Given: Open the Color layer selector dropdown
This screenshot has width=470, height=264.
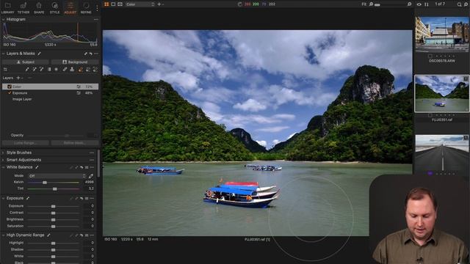Looking at the screenshot, I should pyautogui.click(x=140, y=4).
